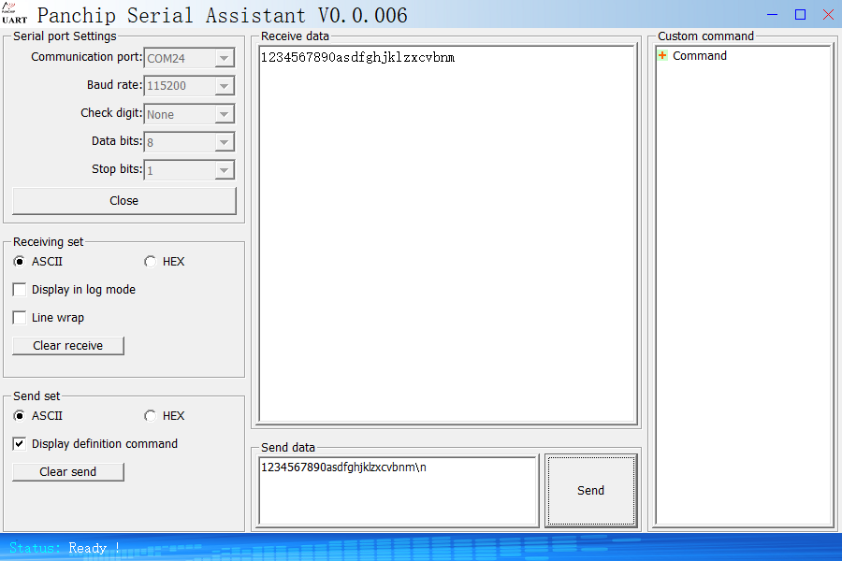
Task: Click the orange plus icon beside Command
Action: [662, 55]
